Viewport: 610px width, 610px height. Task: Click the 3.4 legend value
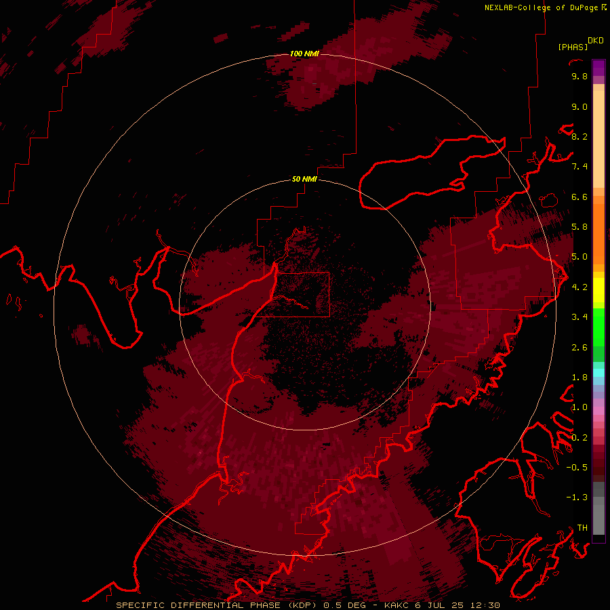(x=579, y=317)
